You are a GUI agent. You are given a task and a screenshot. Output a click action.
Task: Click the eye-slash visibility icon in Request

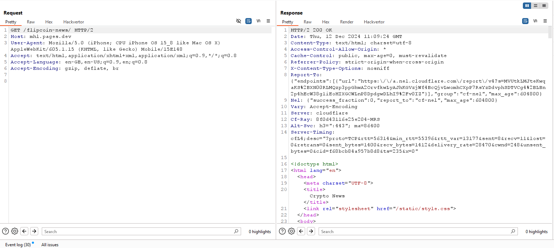[239, 21]
